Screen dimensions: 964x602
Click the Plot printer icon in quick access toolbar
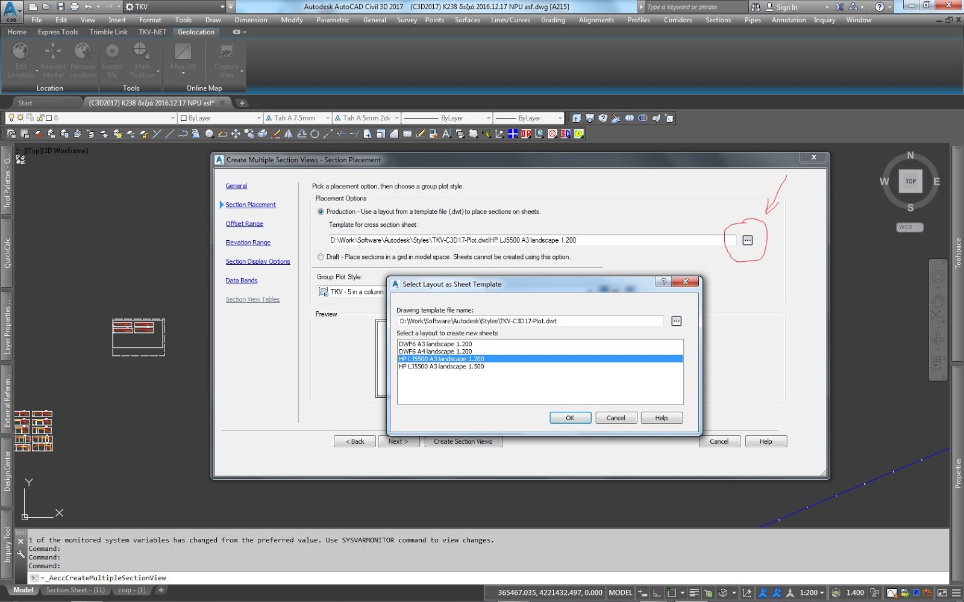pos(74,7)
